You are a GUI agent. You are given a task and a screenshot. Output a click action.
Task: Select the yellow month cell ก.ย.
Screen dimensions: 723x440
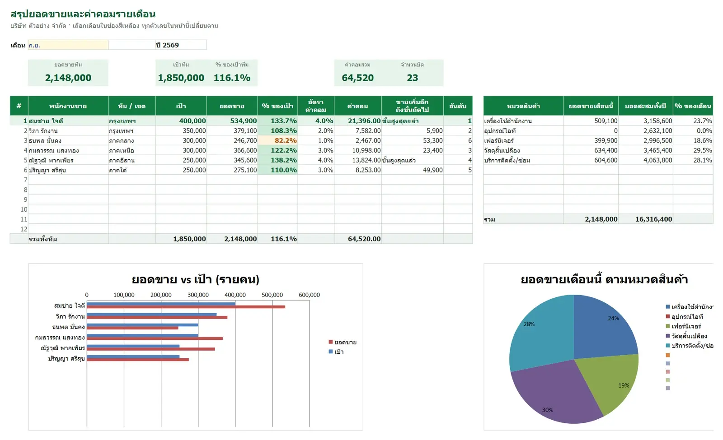(68, 45)
